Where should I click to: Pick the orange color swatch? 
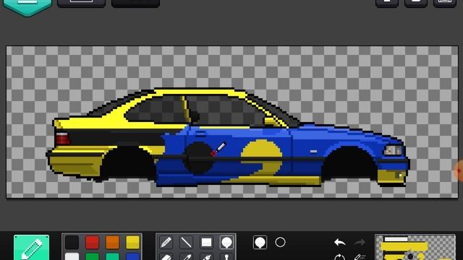coord(113,243)
